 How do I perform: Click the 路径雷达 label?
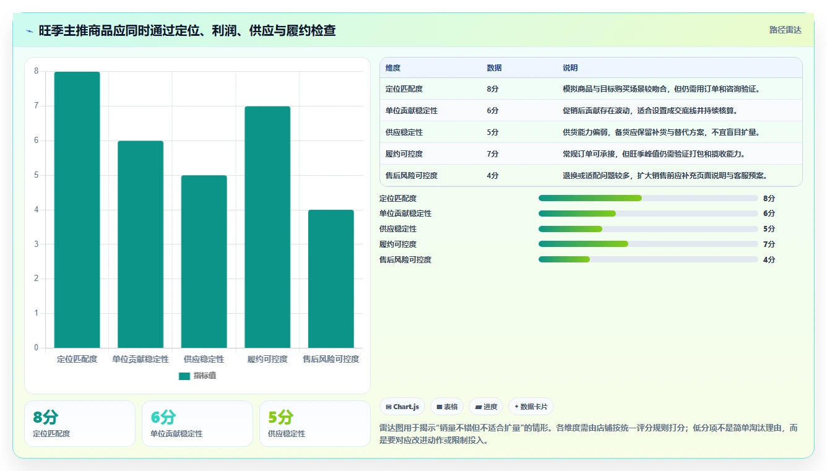785,30
